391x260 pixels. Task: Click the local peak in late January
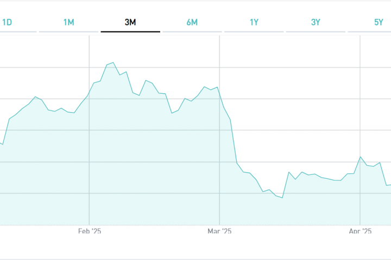35,97
